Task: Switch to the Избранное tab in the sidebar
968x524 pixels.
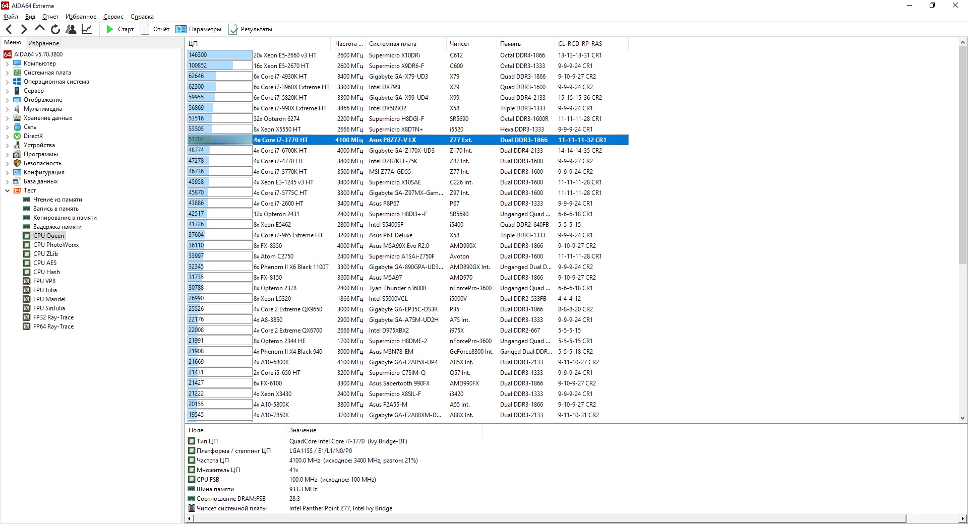Action: [x=43, y=43]
